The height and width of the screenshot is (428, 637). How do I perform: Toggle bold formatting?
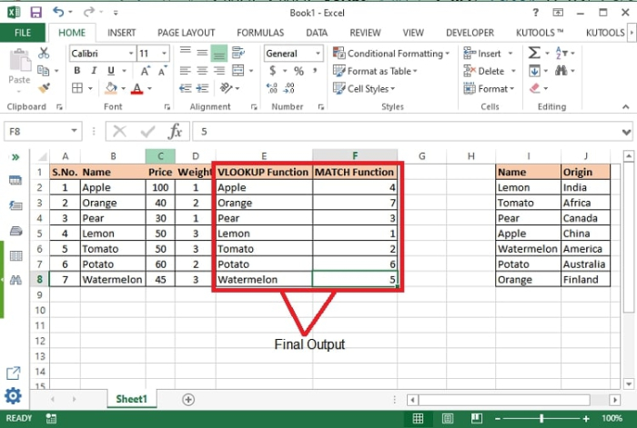pos(76,71)
